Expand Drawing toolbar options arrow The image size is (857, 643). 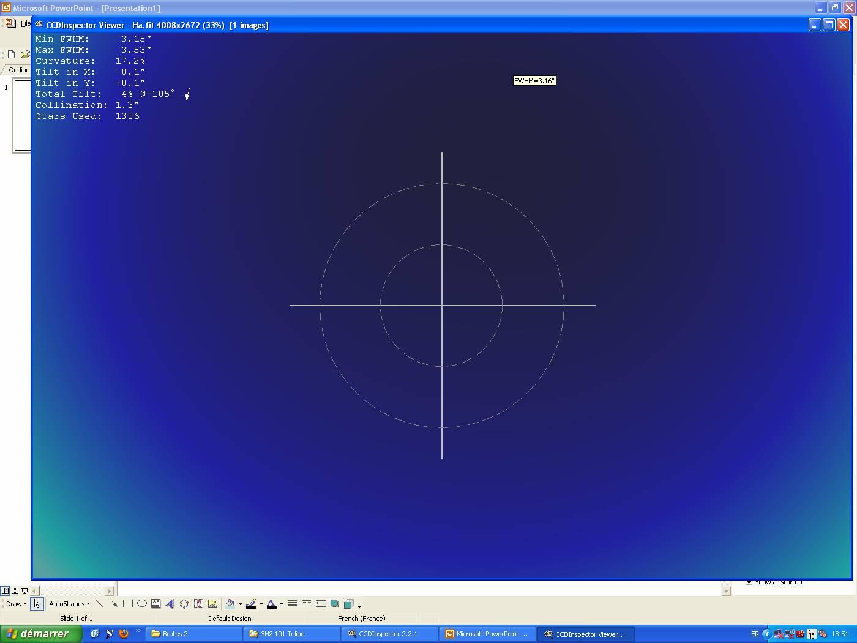click(x=359, y=606)
